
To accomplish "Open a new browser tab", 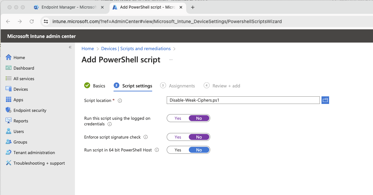I will [x=193, y=7].
